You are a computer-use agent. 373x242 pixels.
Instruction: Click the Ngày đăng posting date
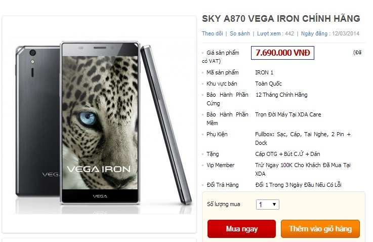[330, 34]
